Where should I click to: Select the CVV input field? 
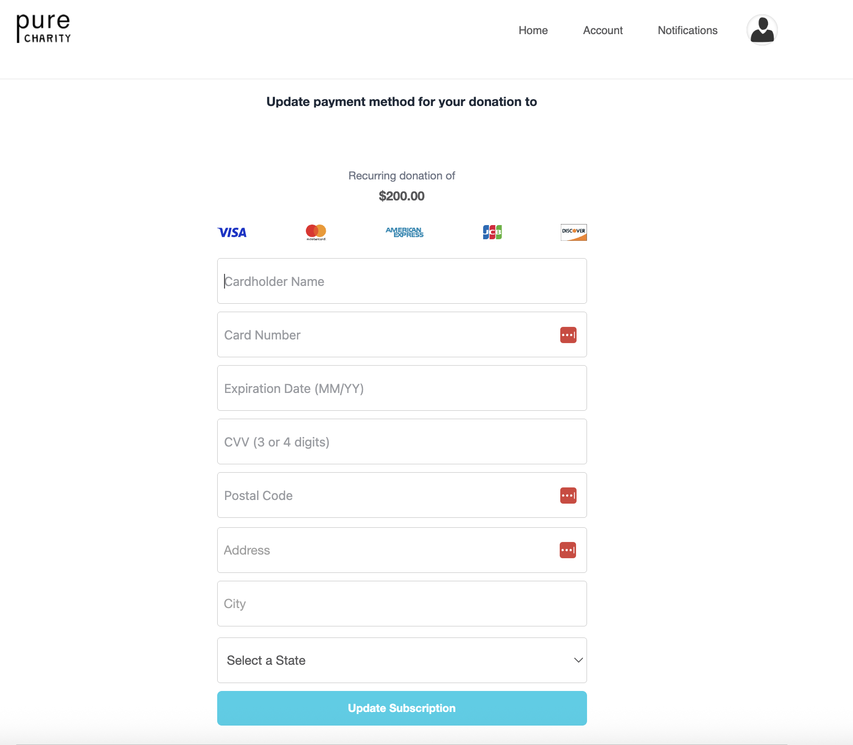click(x=402, y=442)
